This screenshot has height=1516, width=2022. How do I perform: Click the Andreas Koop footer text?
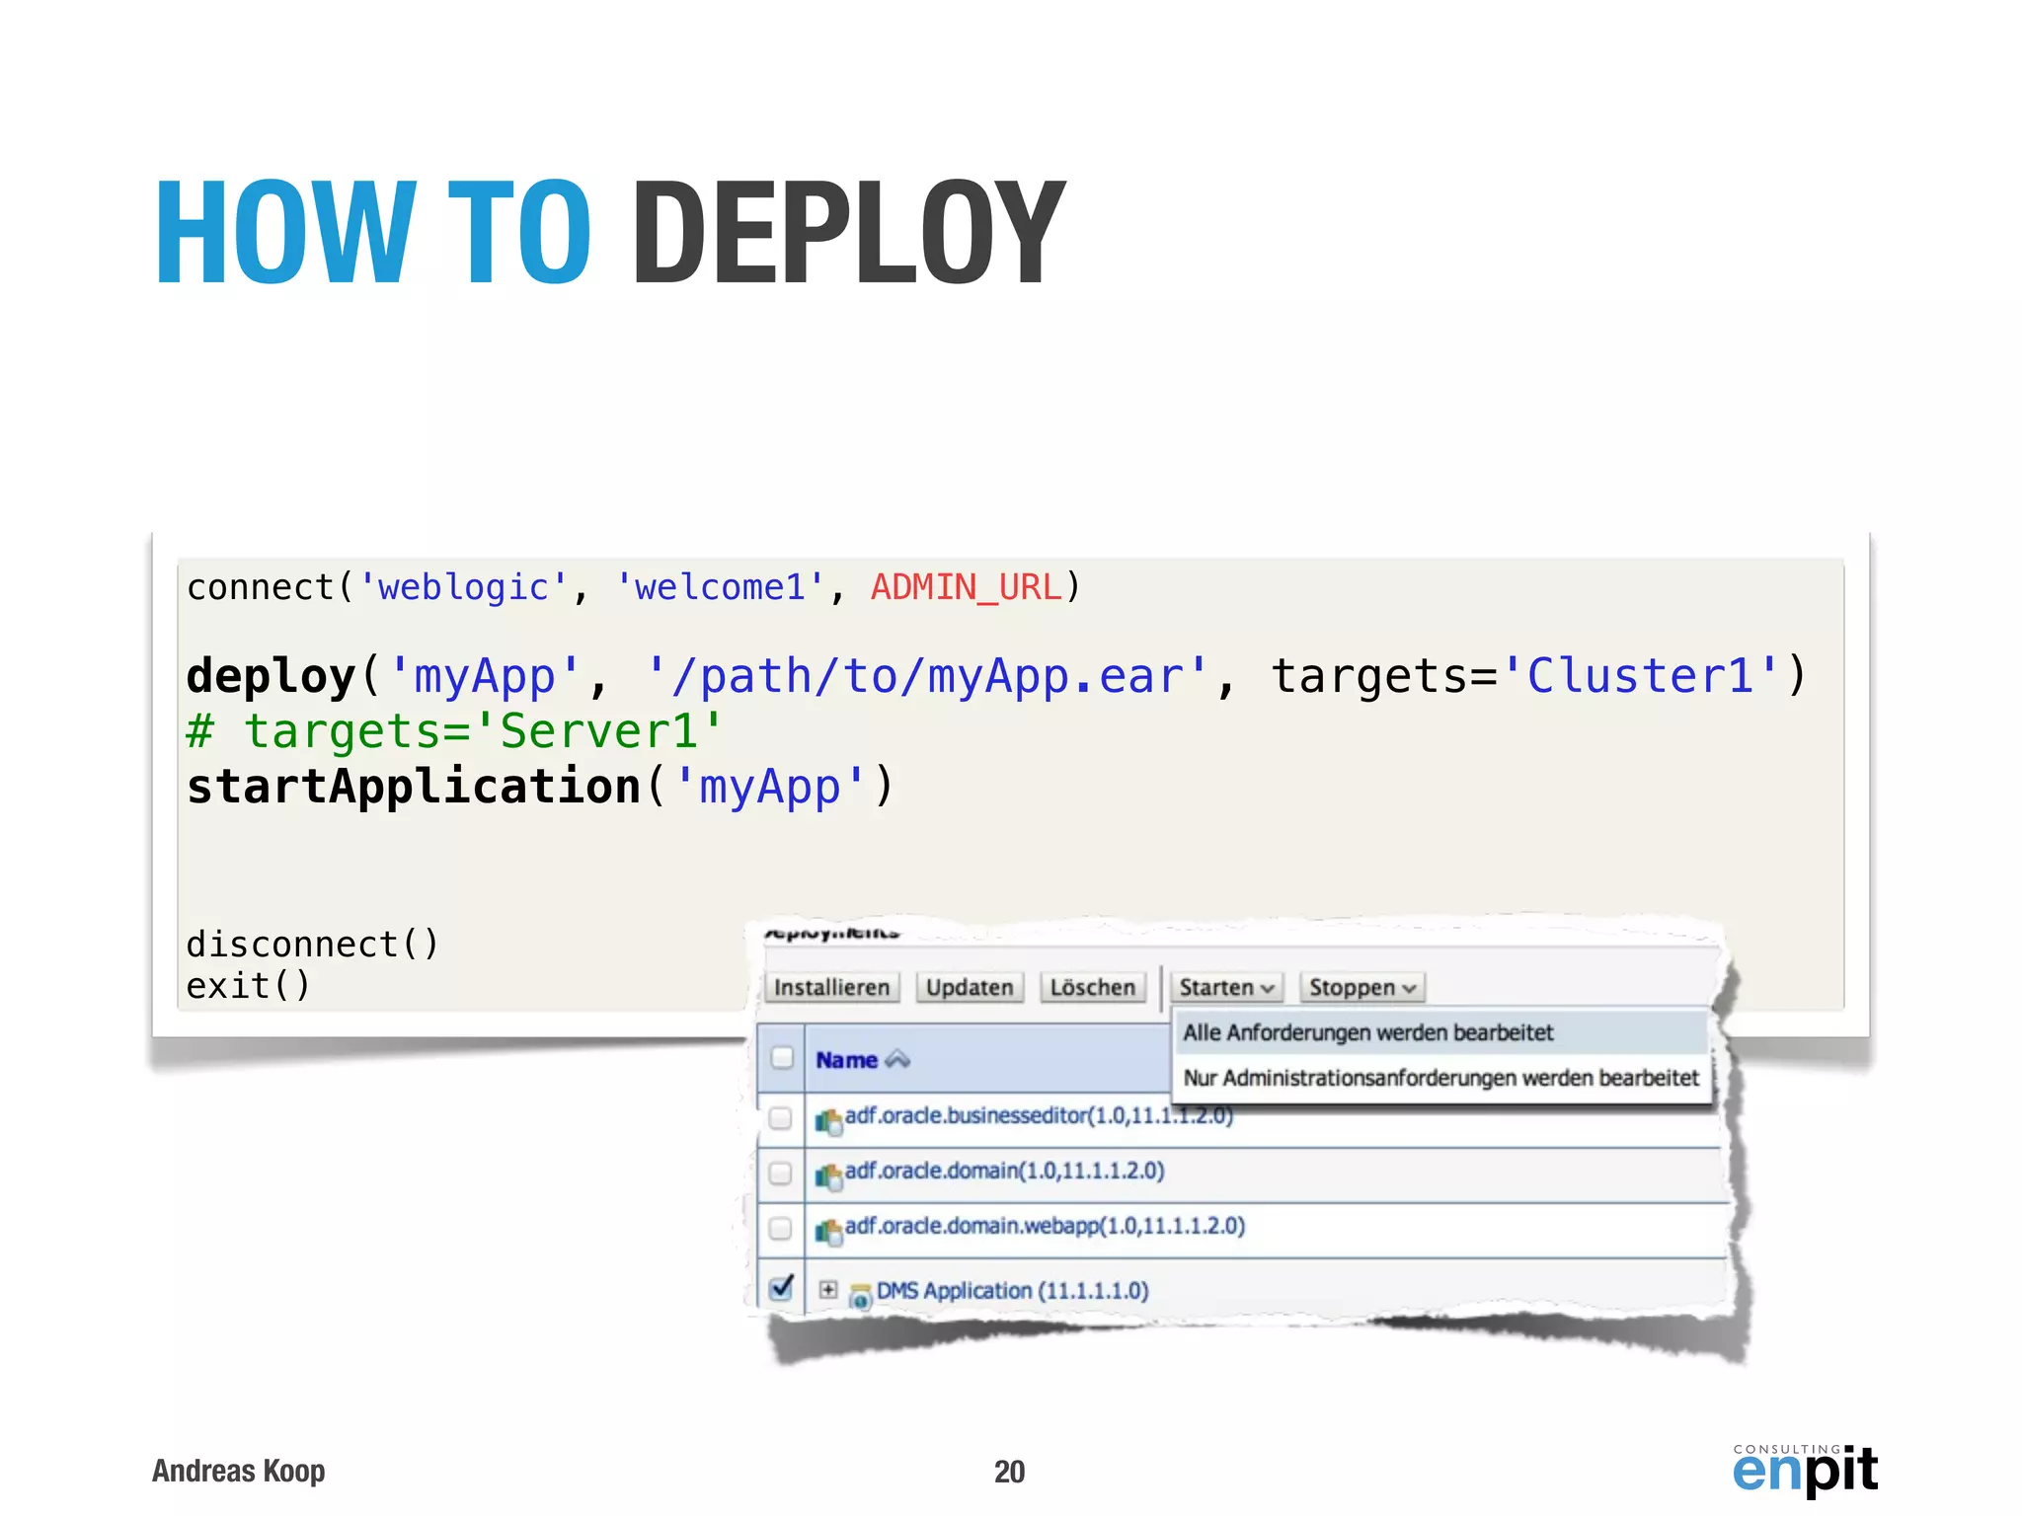click(238, 1471)
